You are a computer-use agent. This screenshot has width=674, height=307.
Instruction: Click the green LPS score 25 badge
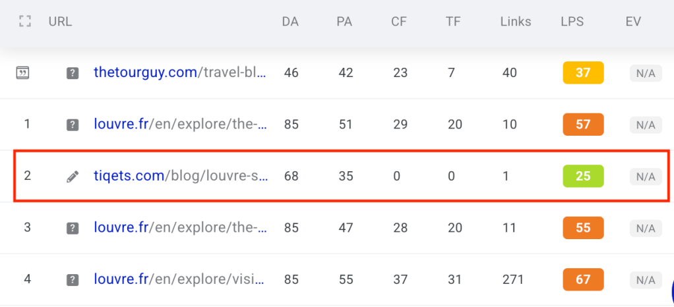[583, 176]
